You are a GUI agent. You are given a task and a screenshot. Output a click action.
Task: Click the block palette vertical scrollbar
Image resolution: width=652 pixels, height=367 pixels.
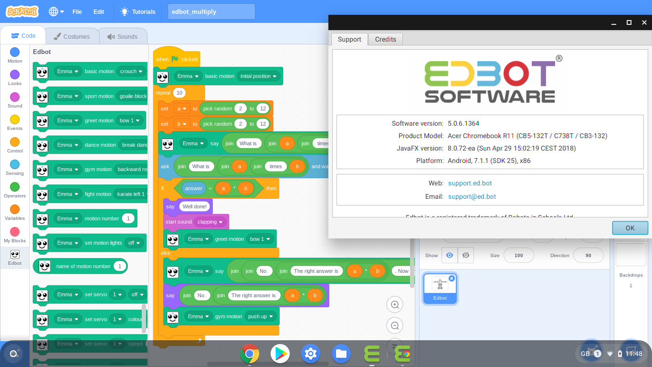pyautogui.click(x=144, y=318)
